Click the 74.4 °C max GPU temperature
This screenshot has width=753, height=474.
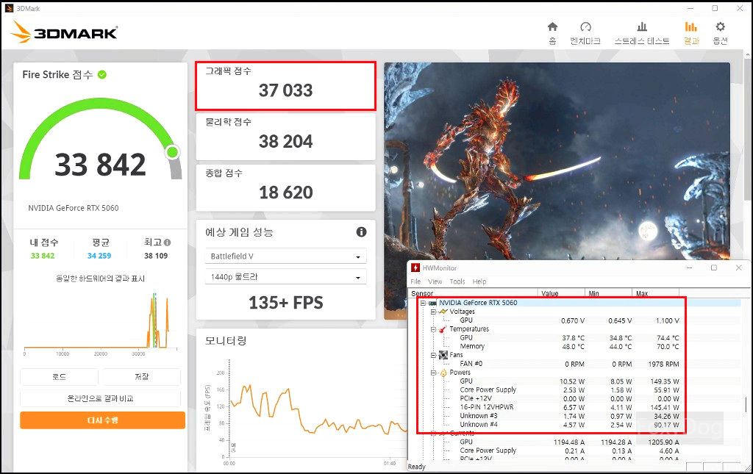click(x=668, y=338)
